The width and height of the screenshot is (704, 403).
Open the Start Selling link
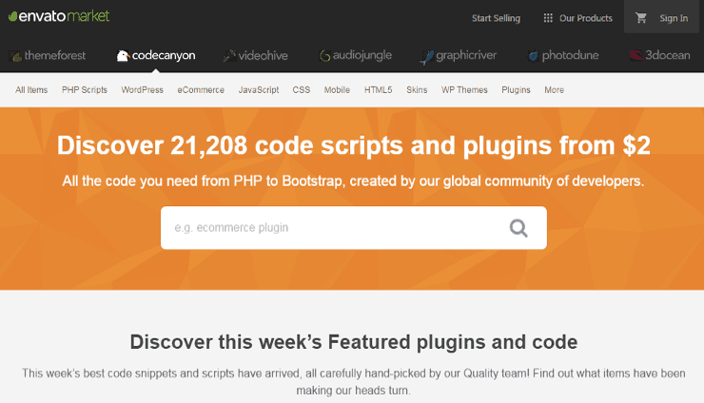[496, 18]
